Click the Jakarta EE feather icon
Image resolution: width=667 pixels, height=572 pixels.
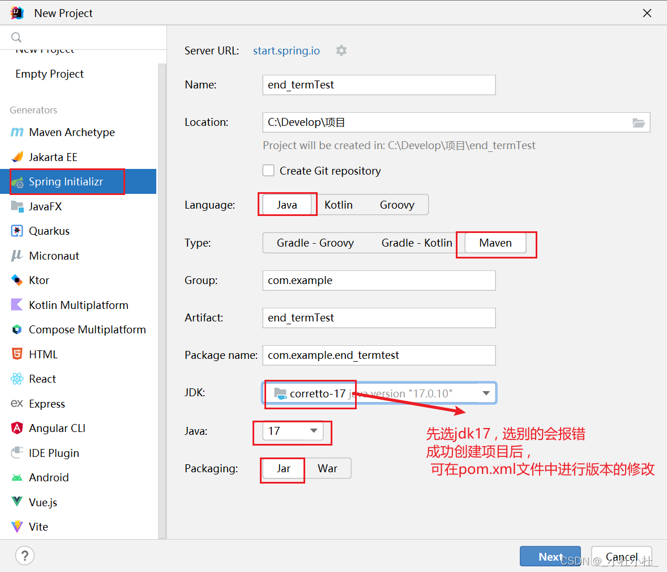point(17,157)
